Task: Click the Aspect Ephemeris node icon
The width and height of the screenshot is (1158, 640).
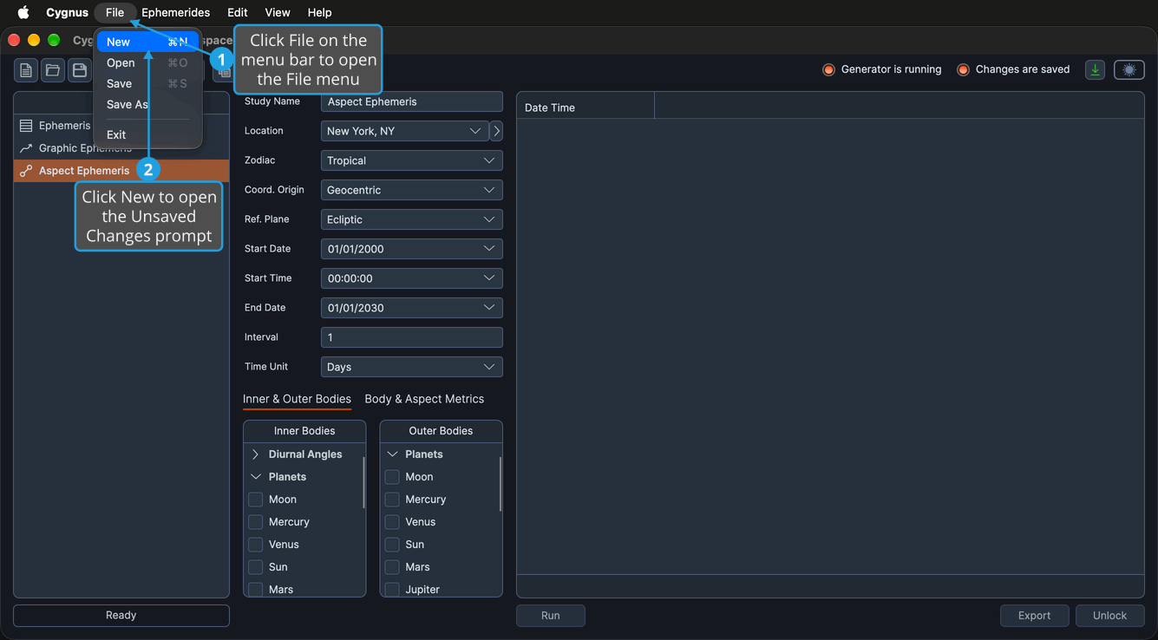Action: coord(26,171)
